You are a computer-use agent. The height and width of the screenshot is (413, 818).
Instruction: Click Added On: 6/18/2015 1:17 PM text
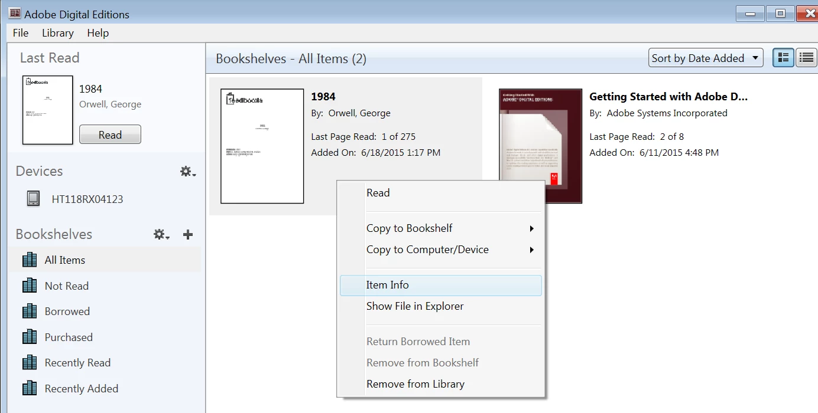(376, 153)
